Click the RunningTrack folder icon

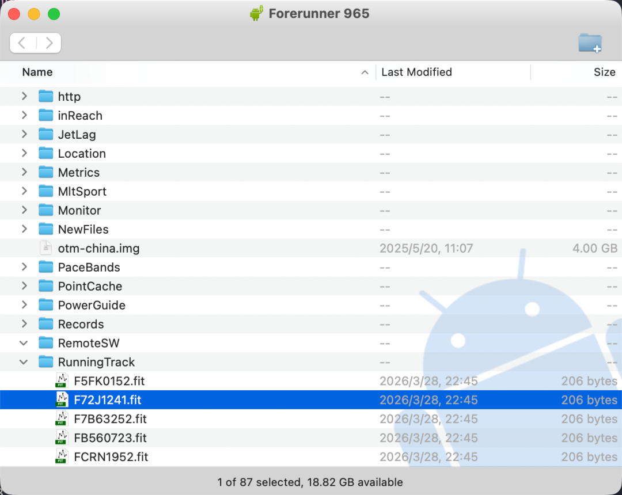click(x=45, y=362)
